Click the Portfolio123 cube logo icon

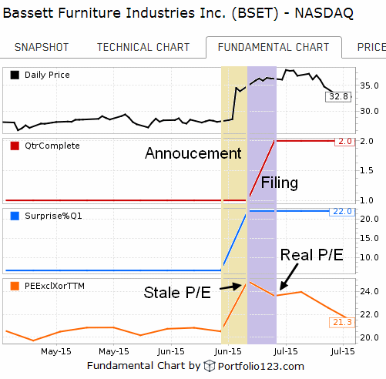210,366
